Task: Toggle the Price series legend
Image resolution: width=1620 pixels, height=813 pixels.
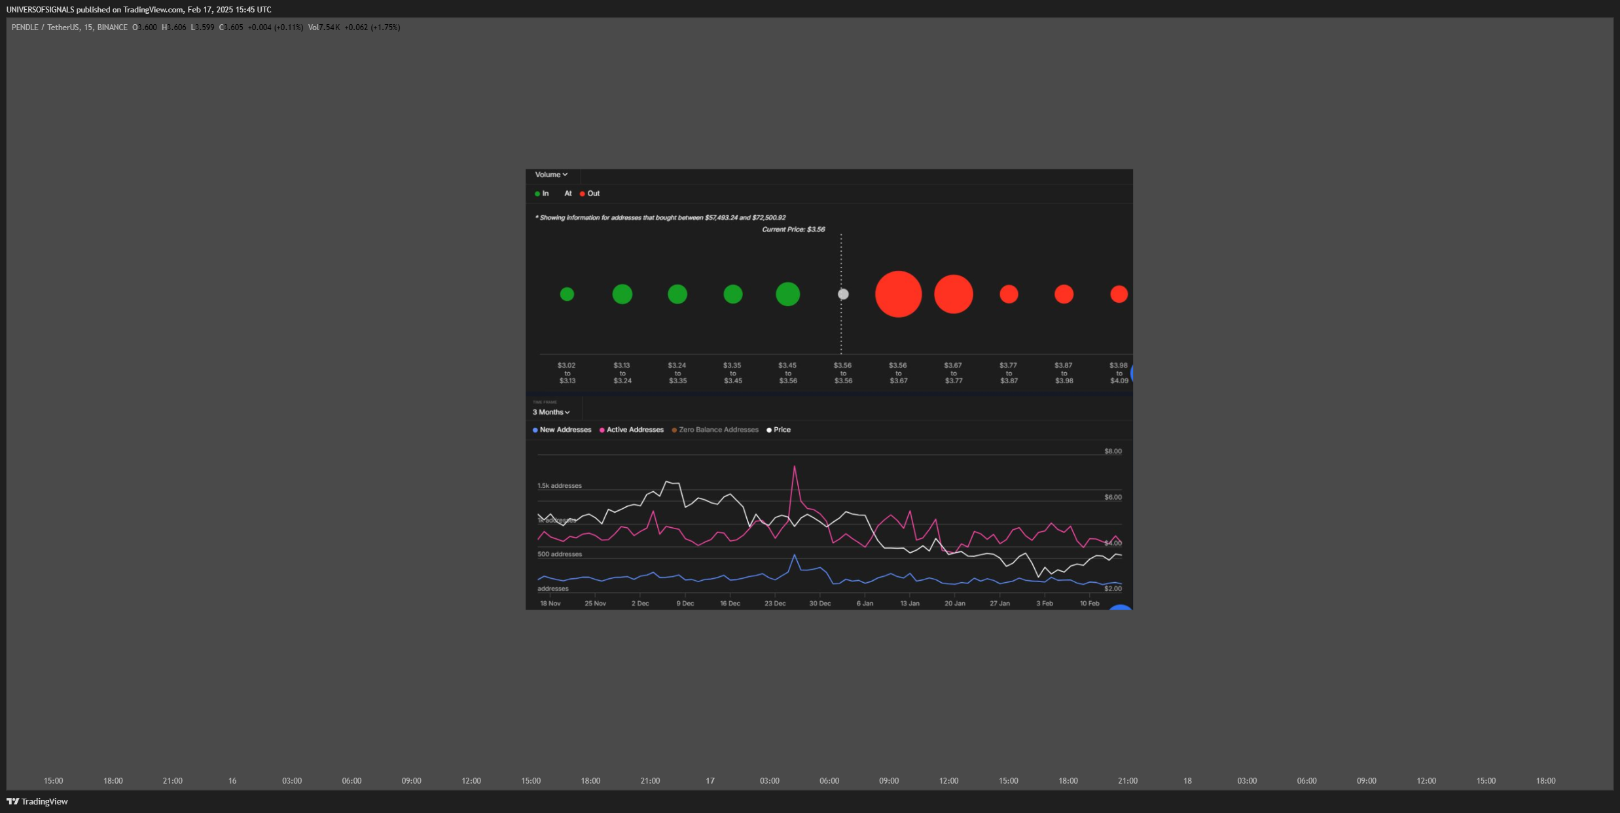Action: pos(779,430)
